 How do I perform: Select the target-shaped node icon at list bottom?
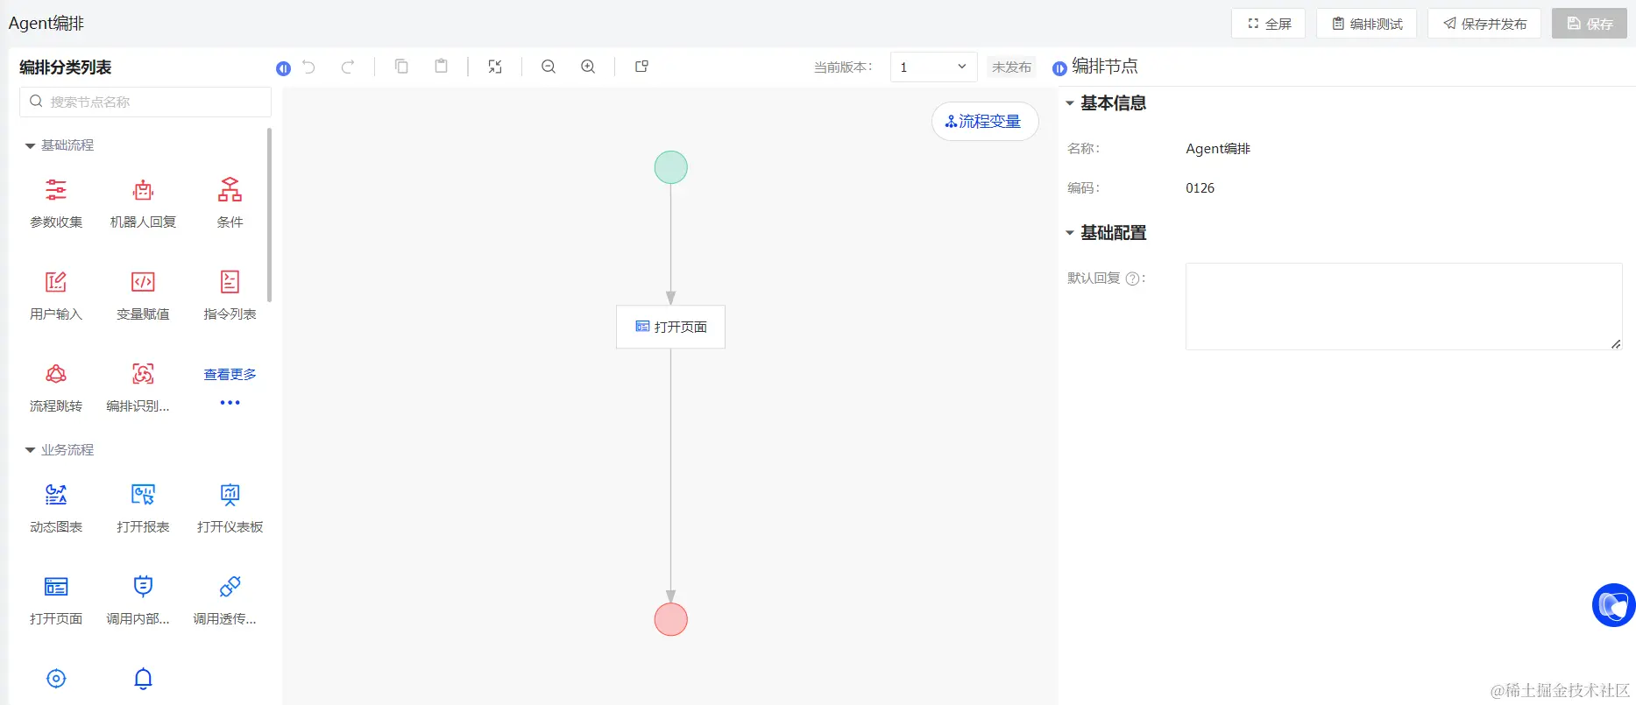56,679
